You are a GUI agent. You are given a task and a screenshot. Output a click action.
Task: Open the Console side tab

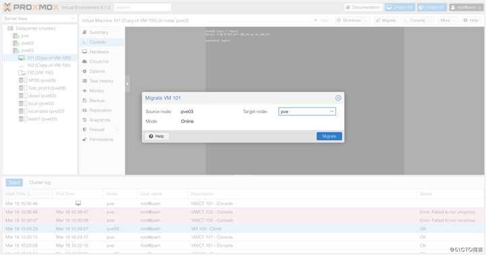(102, 42)
